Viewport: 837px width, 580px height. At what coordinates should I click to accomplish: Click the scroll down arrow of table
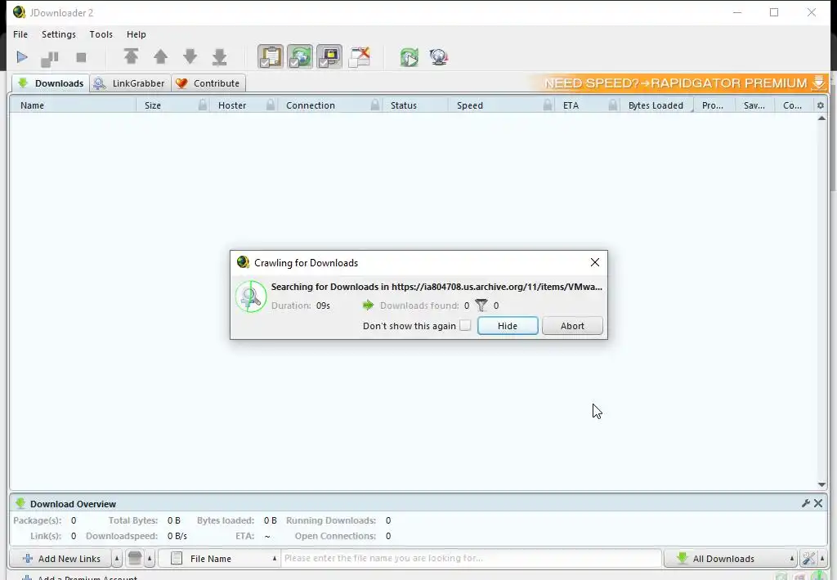tap(821, 484)
